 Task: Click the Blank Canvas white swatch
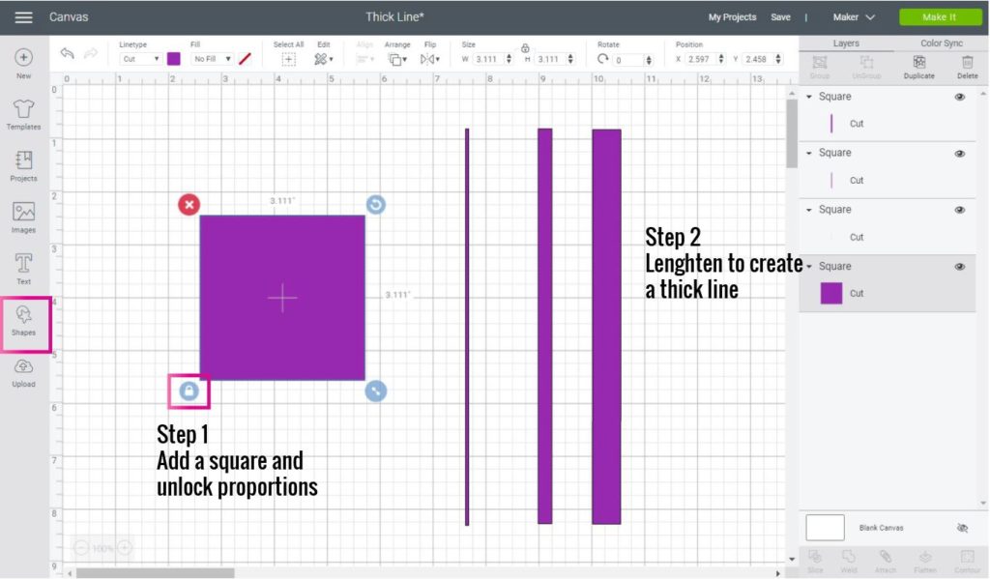[x=825, y=527]
